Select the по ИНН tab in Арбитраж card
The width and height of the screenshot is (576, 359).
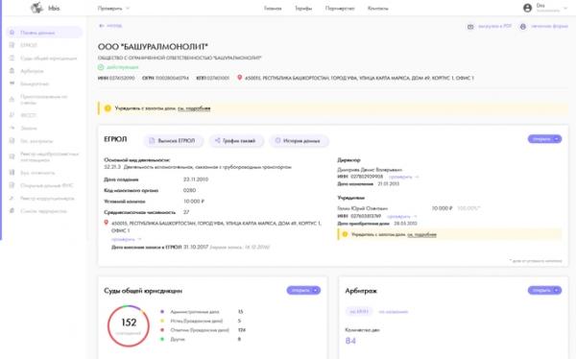(359, 312)
